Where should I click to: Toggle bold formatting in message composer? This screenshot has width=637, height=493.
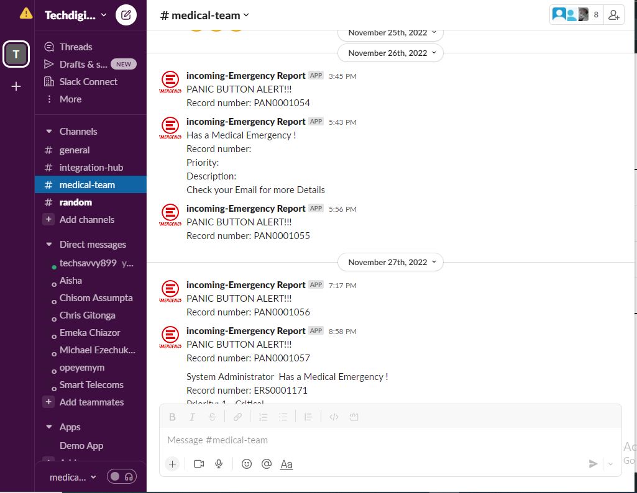pyautogui.click(x=173, y=417)
